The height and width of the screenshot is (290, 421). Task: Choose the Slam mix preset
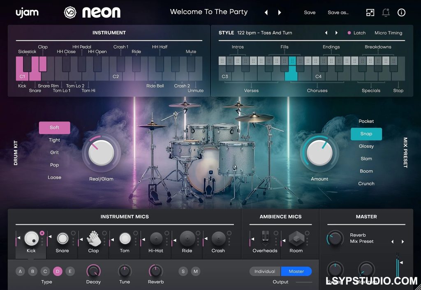pyautogui.click(x=366, y=159)
